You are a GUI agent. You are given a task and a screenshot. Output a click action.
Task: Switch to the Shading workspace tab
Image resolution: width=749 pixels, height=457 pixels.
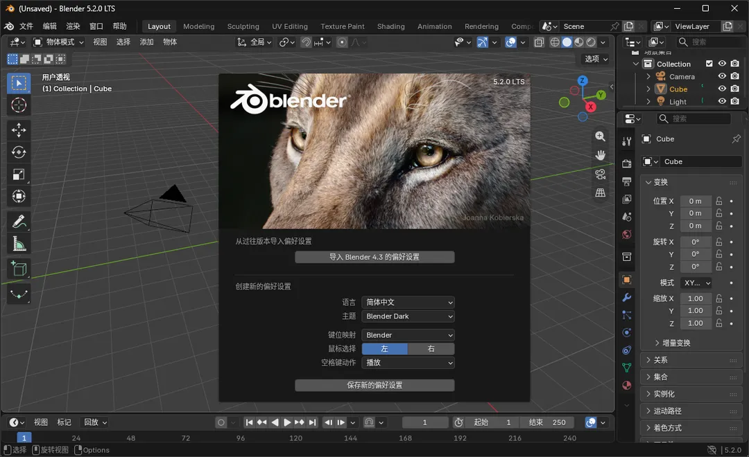click(390, 26)
